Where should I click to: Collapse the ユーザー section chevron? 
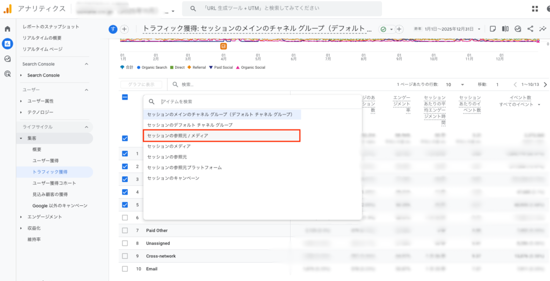[86, 90]
